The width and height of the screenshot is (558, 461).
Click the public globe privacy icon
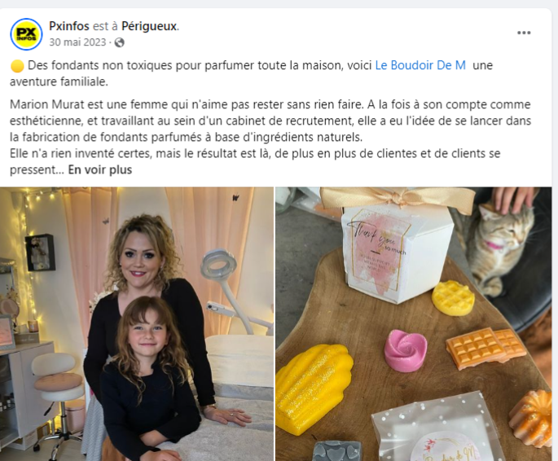coord(120,42)
